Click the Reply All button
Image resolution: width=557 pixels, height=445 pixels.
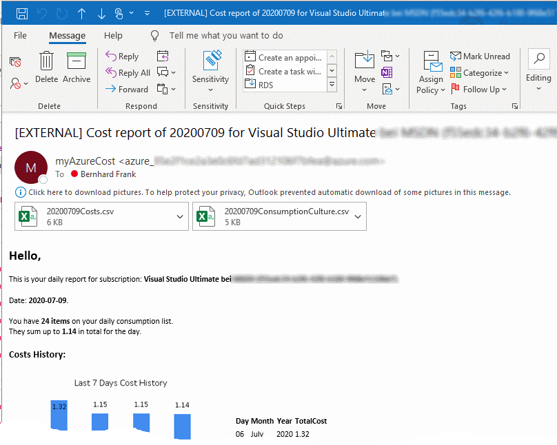pos(128,73)
